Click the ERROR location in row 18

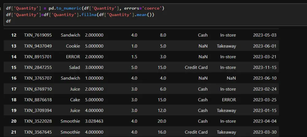coord(229,100)
